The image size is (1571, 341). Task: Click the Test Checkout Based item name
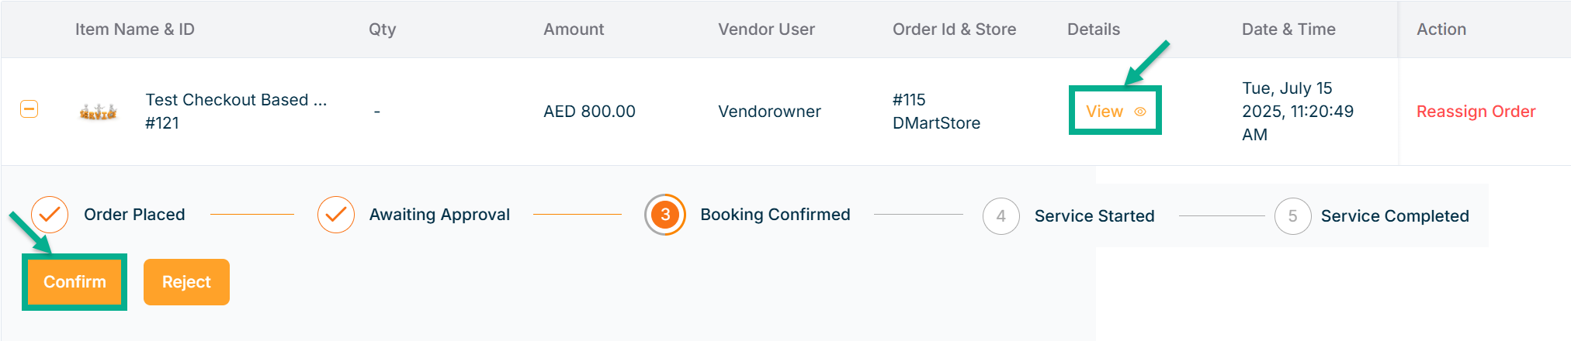click(236, 100)
